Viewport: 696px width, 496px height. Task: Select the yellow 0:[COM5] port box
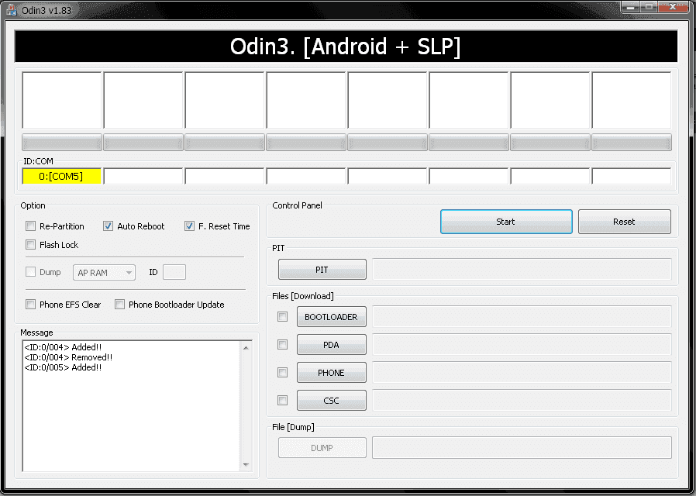coord(62,176)
